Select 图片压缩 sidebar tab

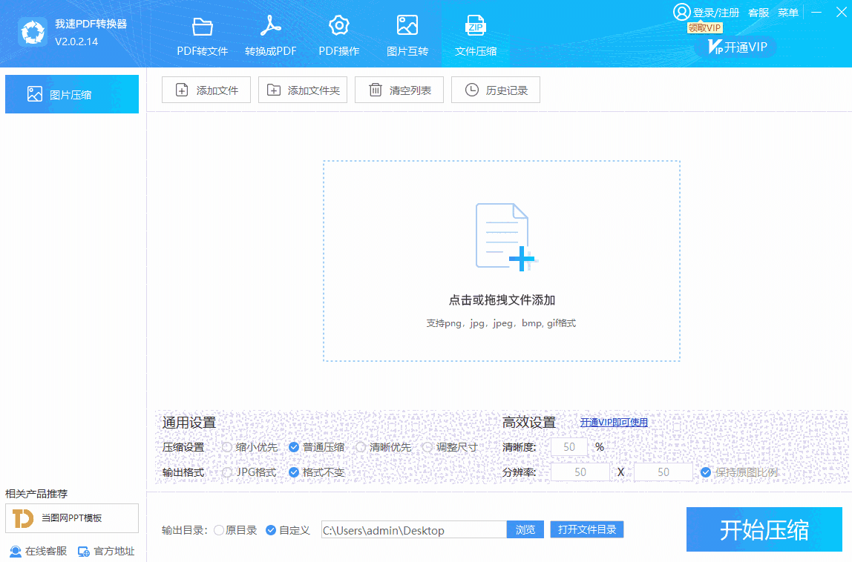tap(72, 94)
